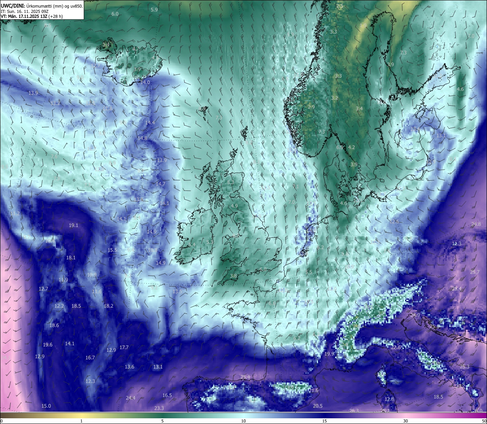This screenshot has width=487, height=424.
Task: Click the 11.2 value on the map
Action: click(x=15, y=213)
